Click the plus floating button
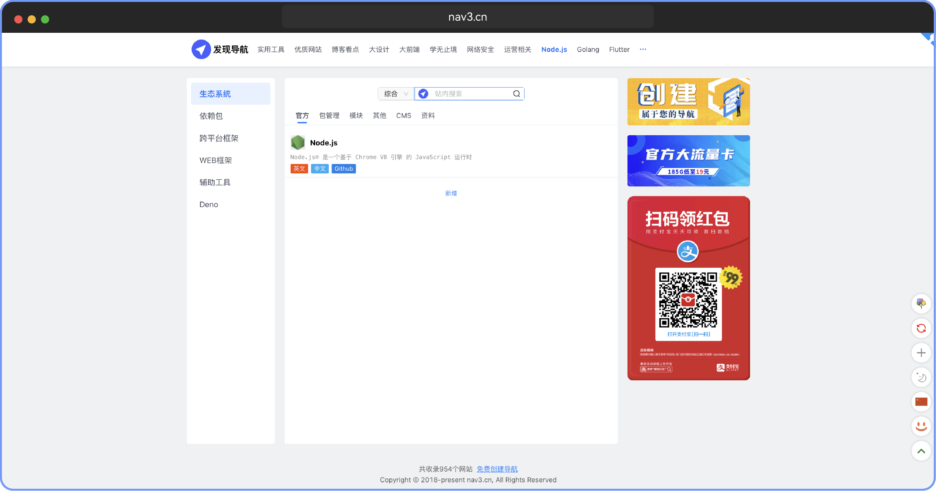The image size is (936, 491). click(921, 353)
